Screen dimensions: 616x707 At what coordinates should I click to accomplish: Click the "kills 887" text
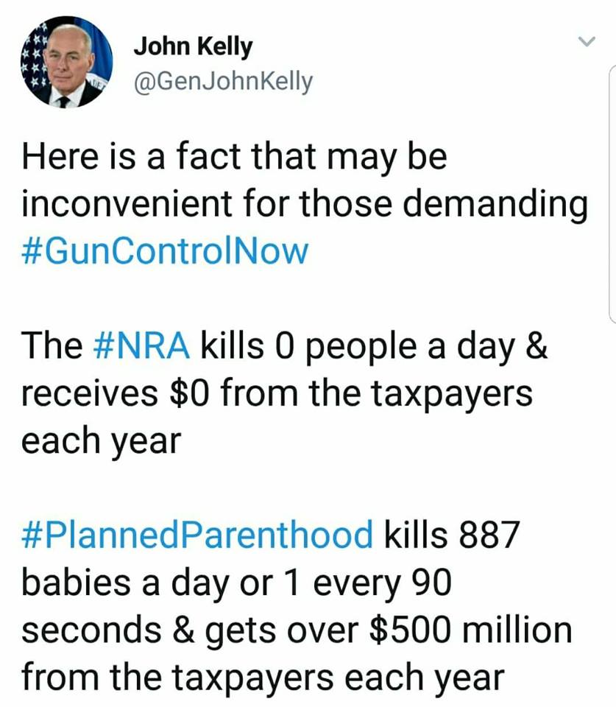click(453, 535)
